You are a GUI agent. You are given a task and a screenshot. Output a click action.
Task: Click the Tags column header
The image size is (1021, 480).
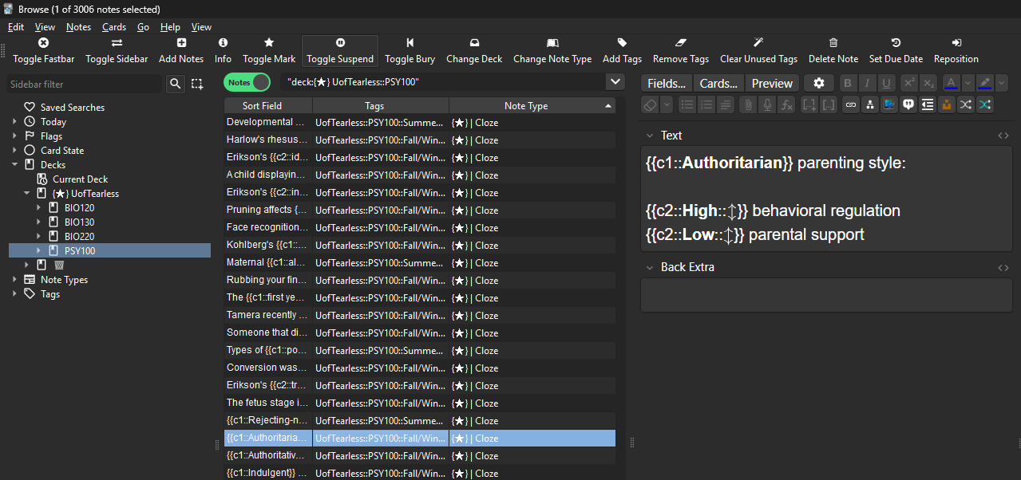[x=381, y=106]
